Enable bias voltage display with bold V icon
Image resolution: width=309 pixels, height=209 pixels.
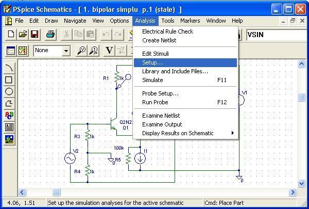tap(109, 51)
